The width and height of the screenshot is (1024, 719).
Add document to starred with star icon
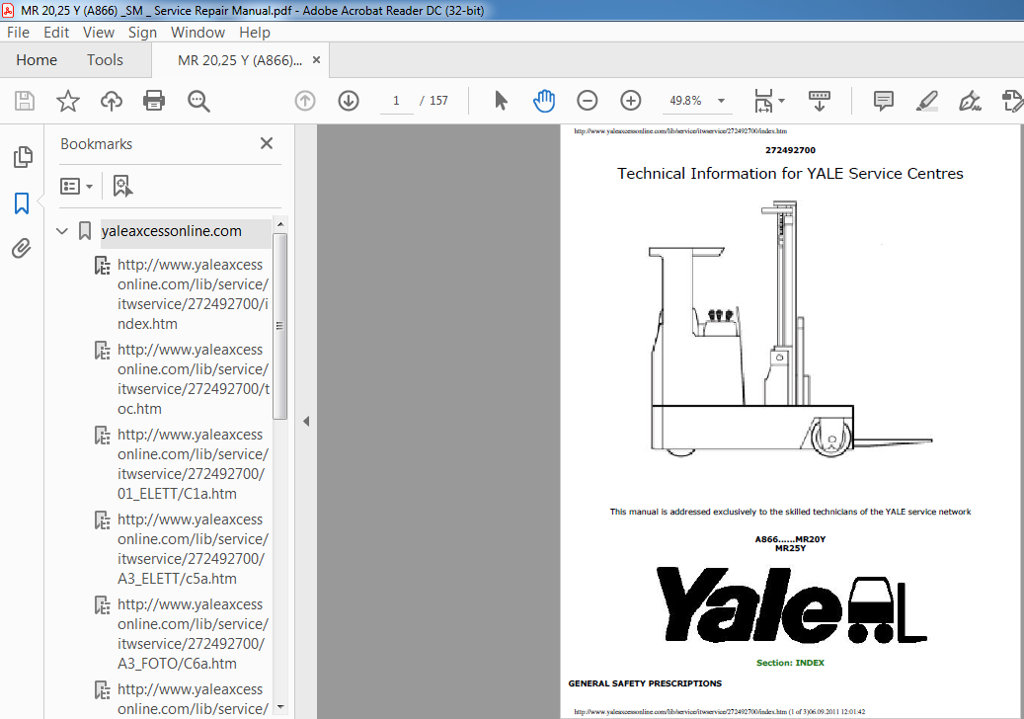pyautogui.click(x=68, y=101)
